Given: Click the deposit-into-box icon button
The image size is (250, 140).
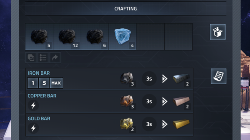Looking at the screenshot, I should tap(217, 32).
